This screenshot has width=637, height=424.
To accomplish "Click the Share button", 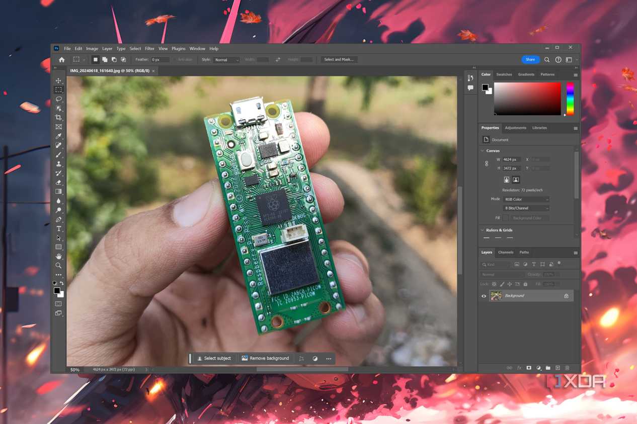I will (530, 59).
